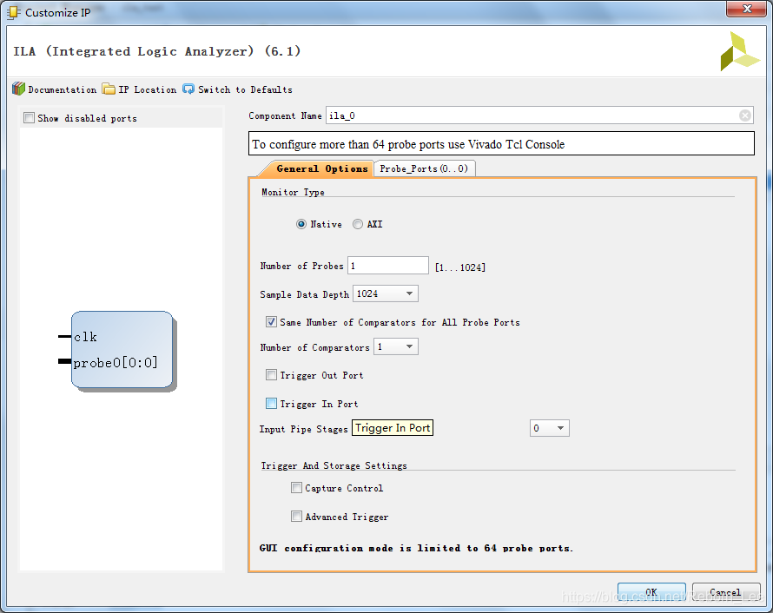Uncheck Same Number of Comparators for All Probe Ports
The width and height of the screenshot is (773, 613).
click(271, 322)
